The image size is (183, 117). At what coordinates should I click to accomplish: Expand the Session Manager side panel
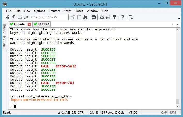point(4,36)
